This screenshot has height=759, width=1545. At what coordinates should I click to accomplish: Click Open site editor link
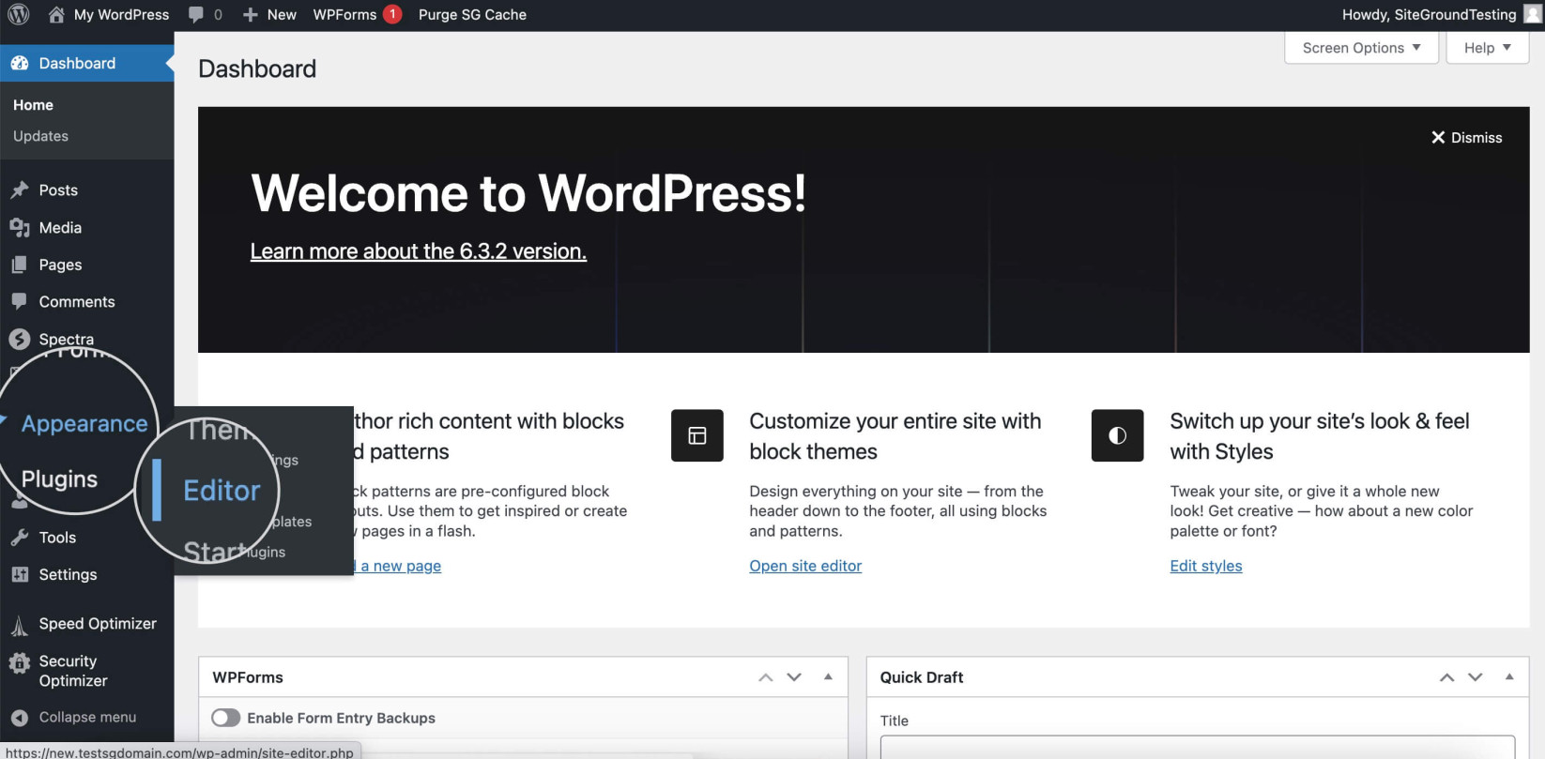click(x=805, y=566)
